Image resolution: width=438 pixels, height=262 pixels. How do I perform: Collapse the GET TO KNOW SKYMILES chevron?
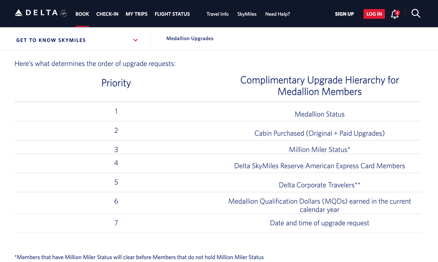[x=135, y=40]
